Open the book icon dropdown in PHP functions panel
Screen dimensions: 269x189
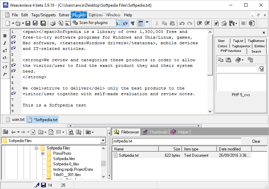tap(242, 60)
